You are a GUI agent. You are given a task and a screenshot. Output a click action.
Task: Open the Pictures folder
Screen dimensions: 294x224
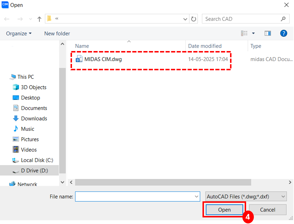tap(30, 139)
